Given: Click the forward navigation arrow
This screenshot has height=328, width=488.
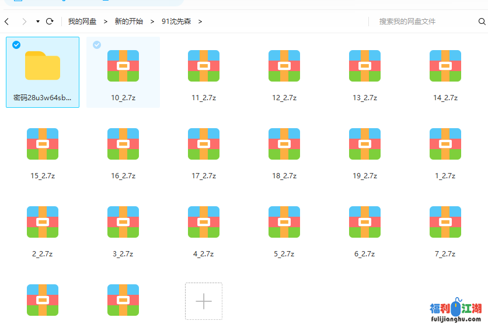Looking at the screenshot, I should click(24, 22).
